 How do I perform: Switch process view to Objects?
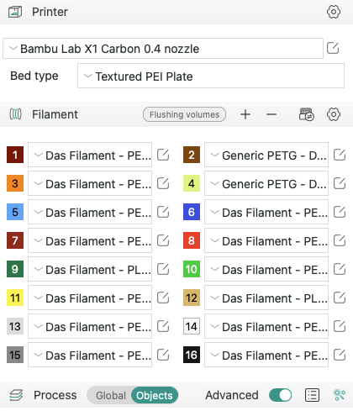coord(155,395)
